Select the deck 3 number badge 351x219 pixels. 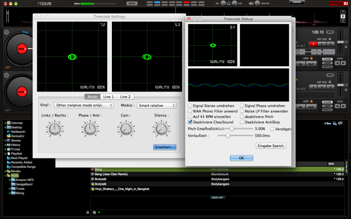click(x=7, y=75)
